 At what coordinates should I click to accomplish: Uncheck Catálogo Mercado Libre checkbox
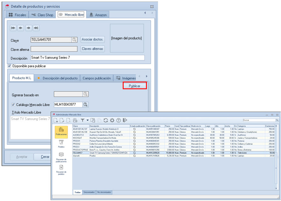point(13,104)
